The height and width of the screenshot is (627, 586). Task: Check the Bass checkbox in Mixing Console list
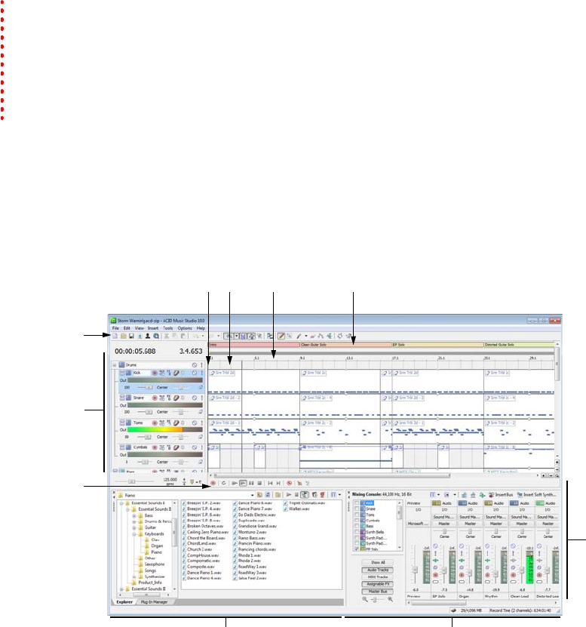point(357,526)
